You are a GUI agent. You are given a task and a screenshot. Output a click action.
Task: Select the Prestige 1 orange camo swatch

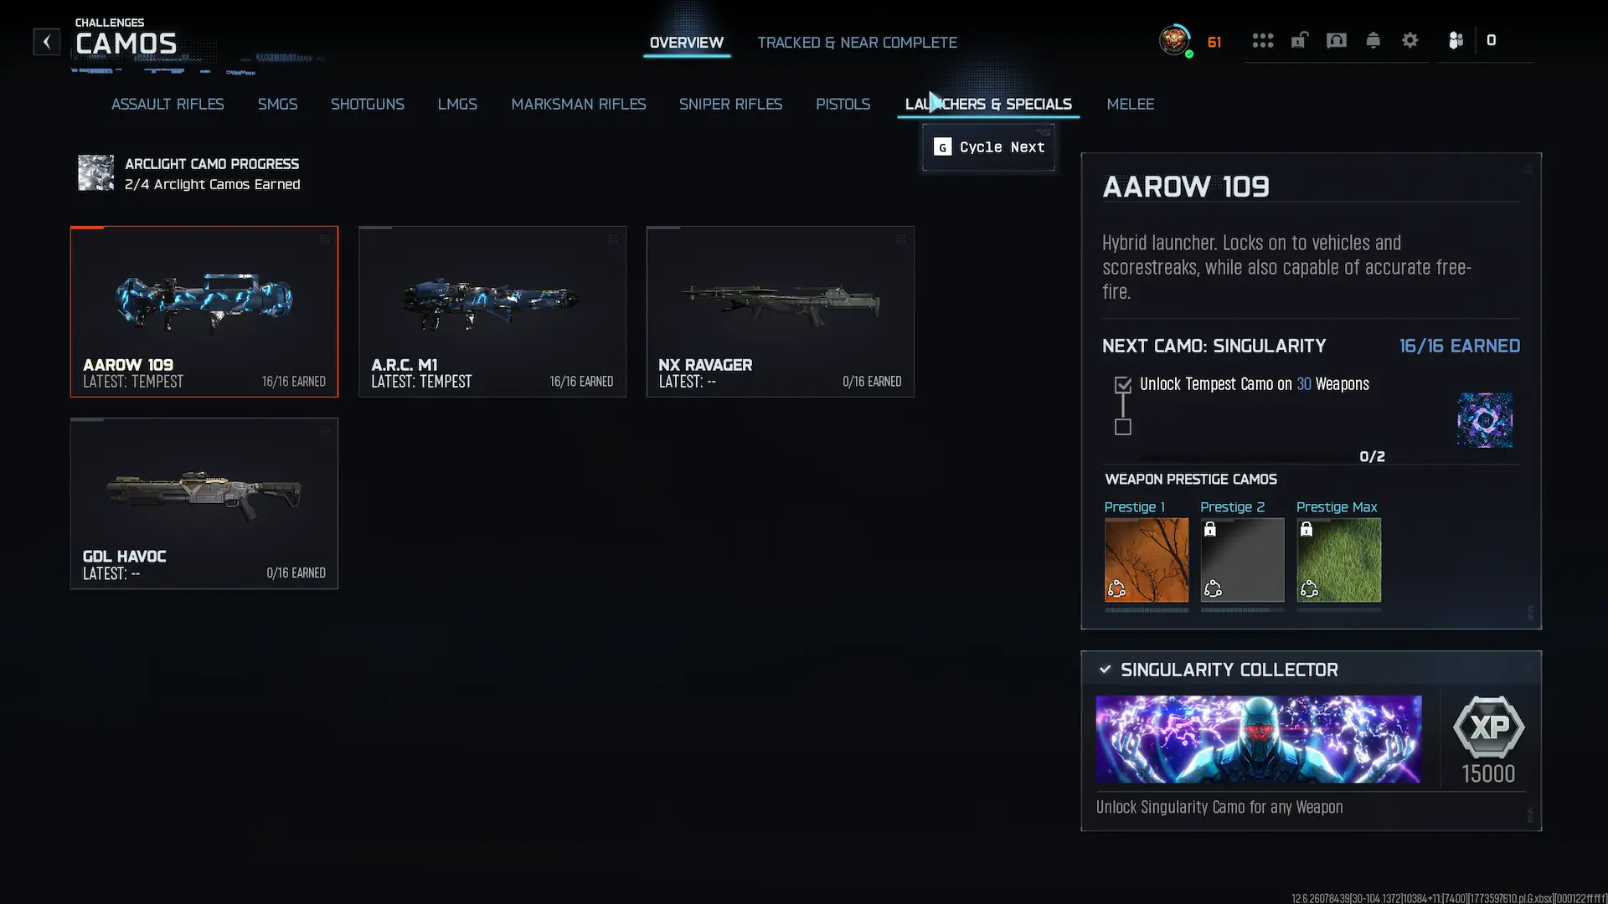coord(1146,560)
